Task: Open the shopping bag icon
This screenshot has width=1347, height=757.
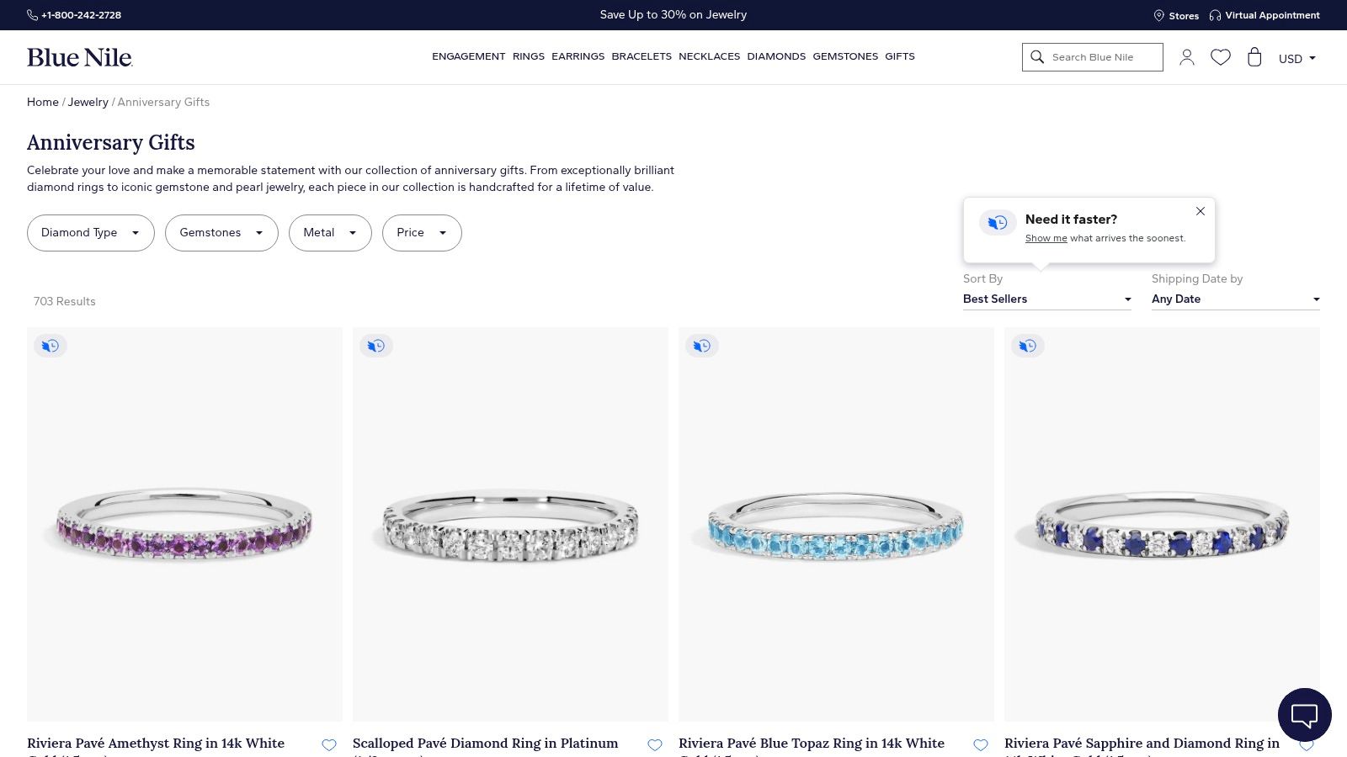Action: tap(1254, 57)
